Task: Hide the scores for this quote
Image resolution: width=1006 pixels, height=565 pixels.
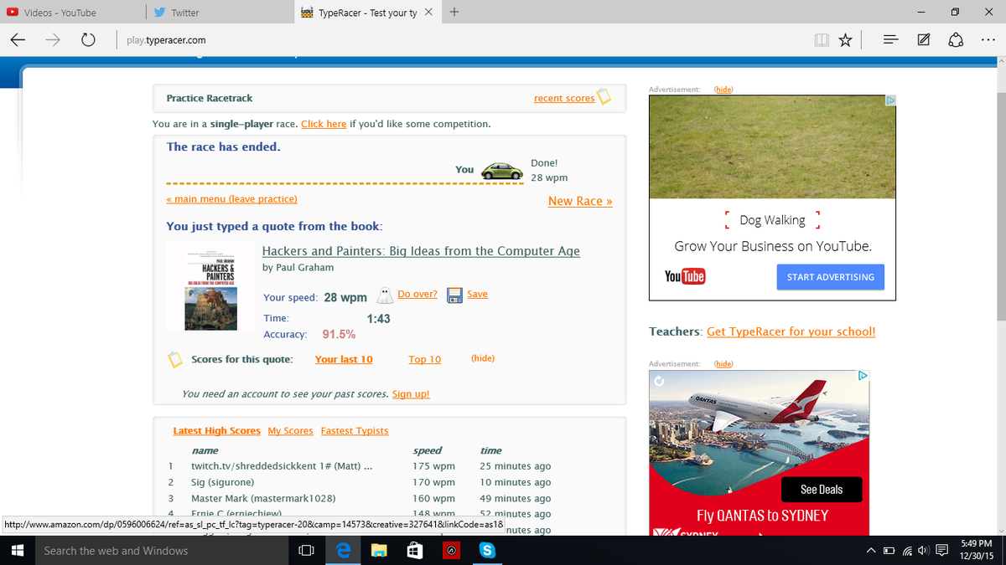Action: click(x=483, y=358)
